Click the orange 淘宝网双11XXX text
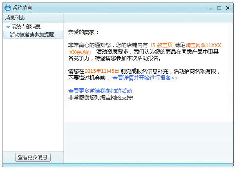The height and width of the screenshot is (171, 237). tap(203, 45)
